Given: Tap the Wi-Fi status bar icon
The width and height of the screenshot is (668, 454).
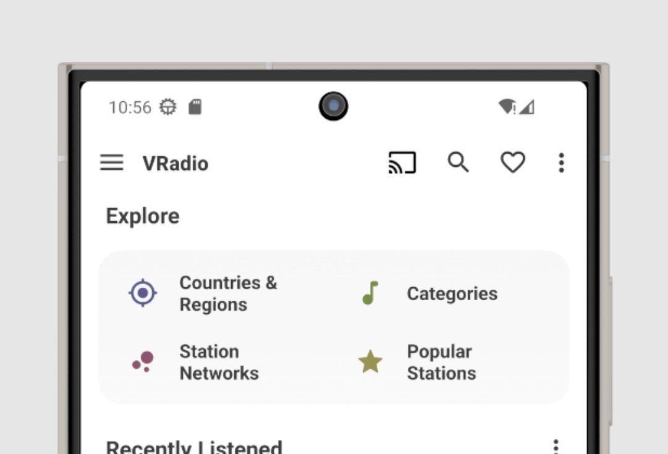Looking at the screenshot, I should coord(507,107).
